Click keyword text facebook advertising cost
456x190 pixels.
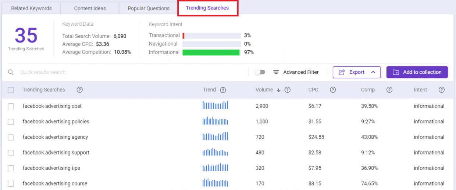point(52,106)
